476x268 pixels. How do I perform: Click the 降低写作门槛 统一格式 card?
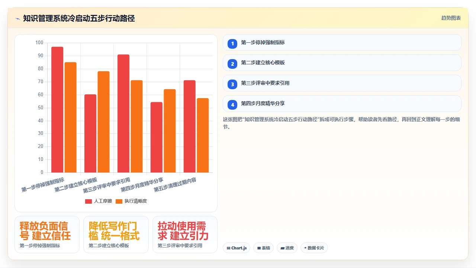tap(116, 235)
